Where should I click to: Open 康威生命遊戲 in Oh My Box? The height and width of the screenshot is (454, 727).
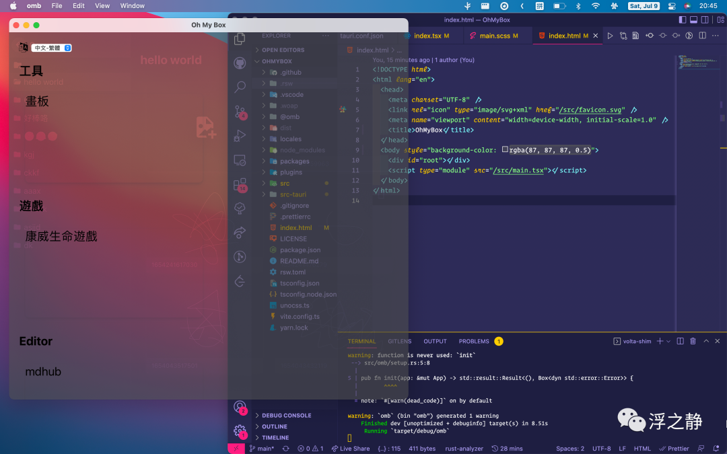61,236
